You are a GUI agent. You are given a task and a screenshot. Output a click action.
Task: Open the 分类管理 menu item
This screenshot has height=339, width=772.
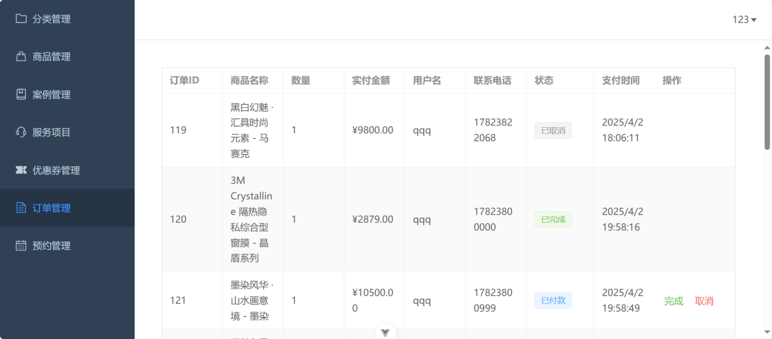[67, 19]
